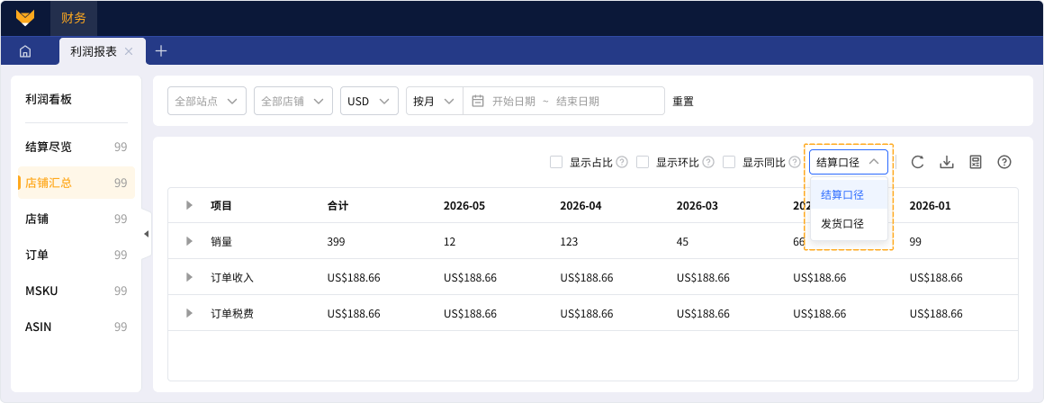Open ASIN sidebar item
Image resolution: width=1044 pixels, height=403 pixels.
coord(76,327)
